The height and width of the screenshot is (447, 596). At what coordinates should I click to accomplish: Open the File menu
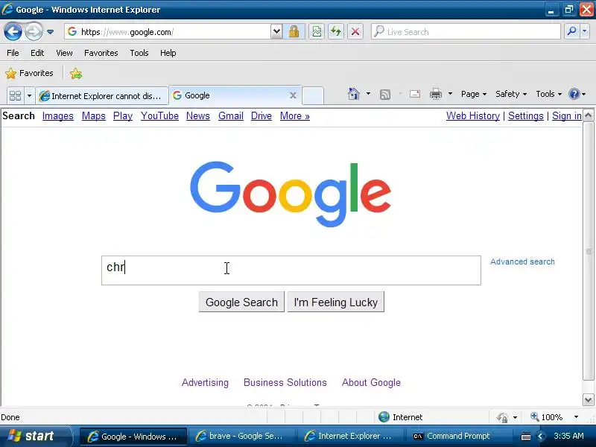(13, 53)
